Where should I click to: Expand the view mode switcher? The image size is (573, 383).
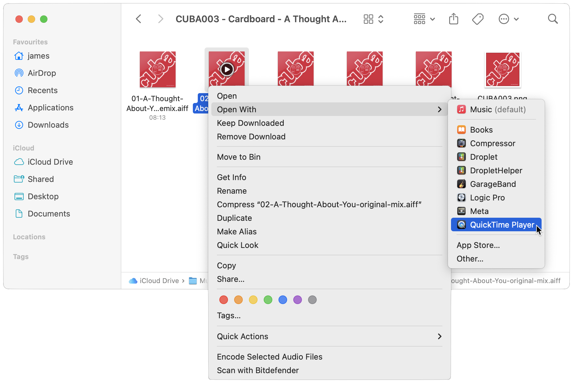(373, 19)
